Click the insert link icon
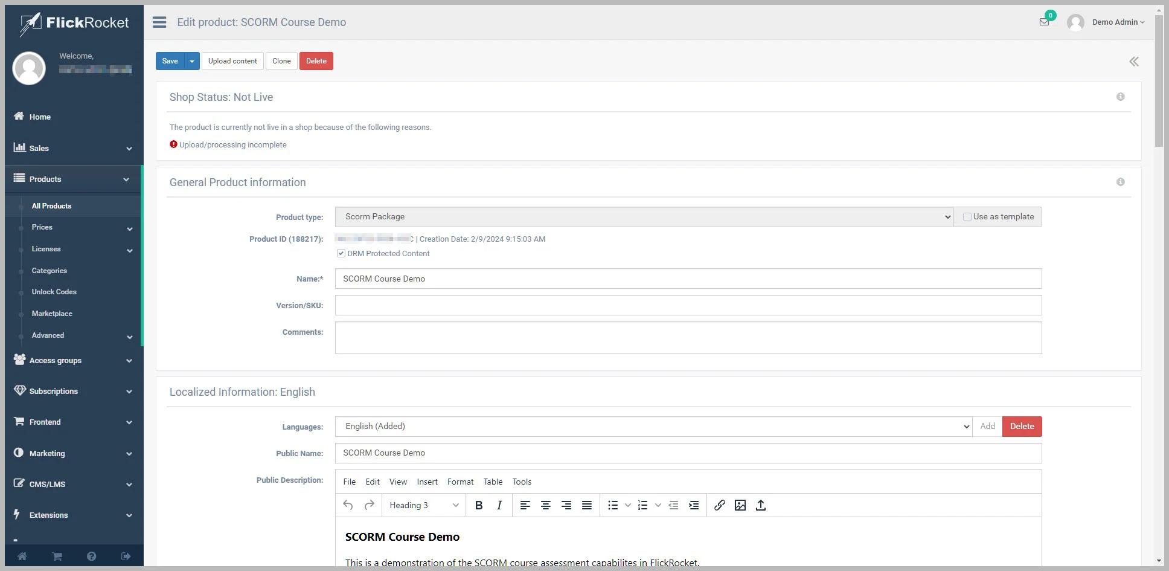This screenshot has width=1169, height=571. (x=719, y=505)
